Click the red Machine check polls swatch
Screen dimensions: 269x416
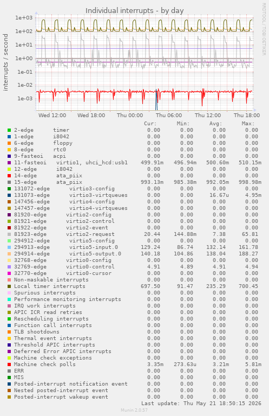coord(9,364)
